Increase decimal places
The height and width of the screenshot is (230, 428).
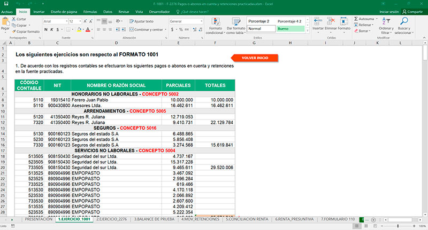tap(195, 29)
